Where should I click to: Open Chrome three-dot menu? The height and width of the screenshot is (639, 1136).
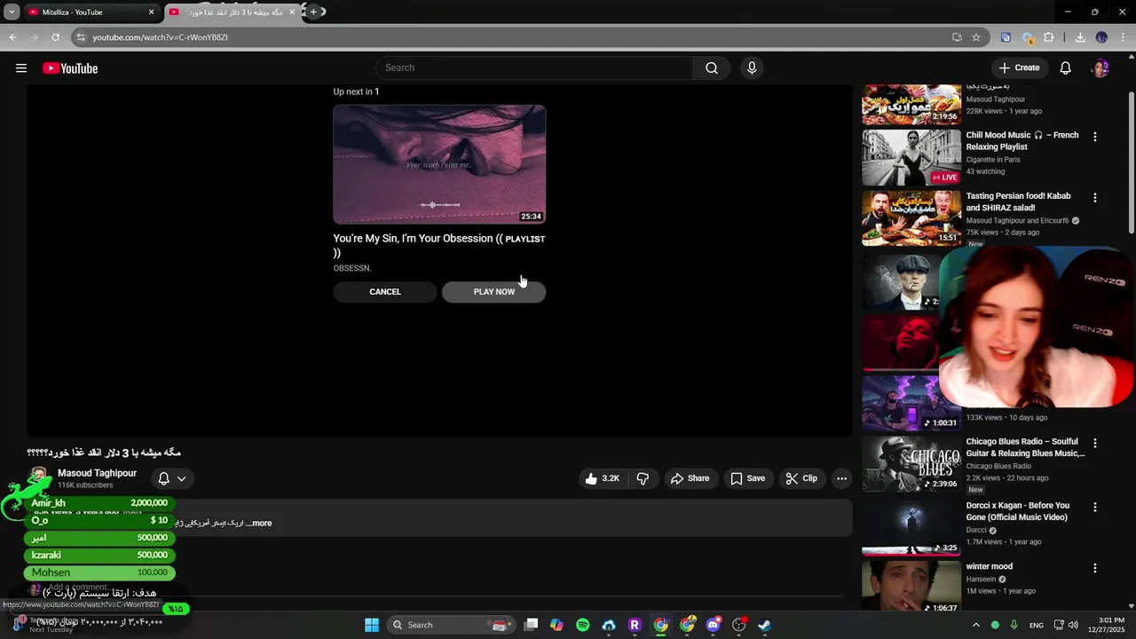click(1122, 37)
